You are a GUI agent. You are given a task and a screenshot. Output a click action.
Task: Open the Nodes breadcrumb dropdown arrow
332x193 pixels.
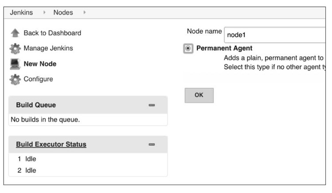(84, 12)
